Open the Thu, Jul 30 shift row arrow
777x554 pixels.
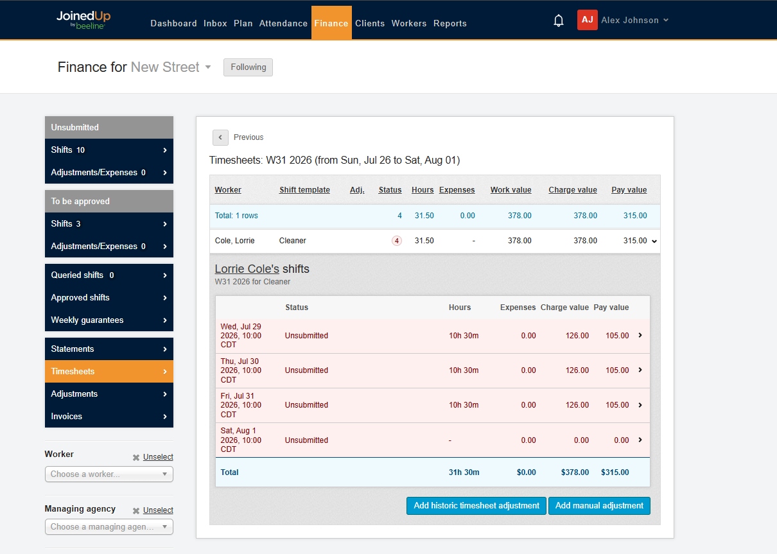[640, 370]
